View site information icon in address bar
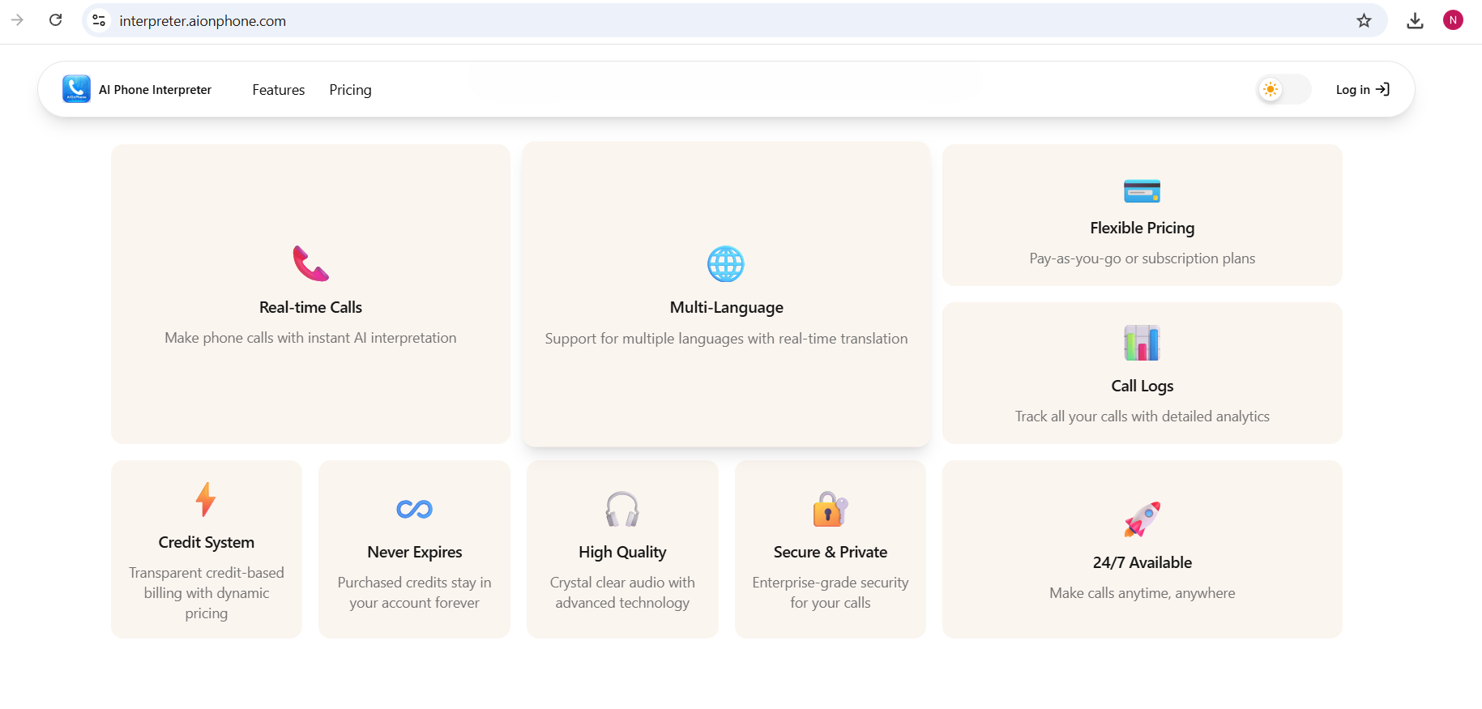This screenshot has width=1482, height=709. 99,20
